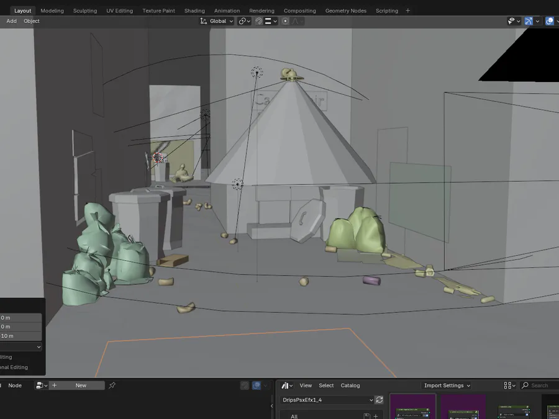Image resolution: width=559 pixels, height=419 pixels.
Task: Click the asset browser Search field
Action: [539, 385]
